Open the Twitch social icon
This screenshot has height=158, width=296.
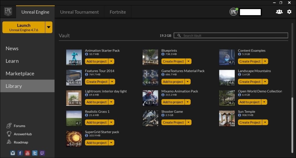42,153
